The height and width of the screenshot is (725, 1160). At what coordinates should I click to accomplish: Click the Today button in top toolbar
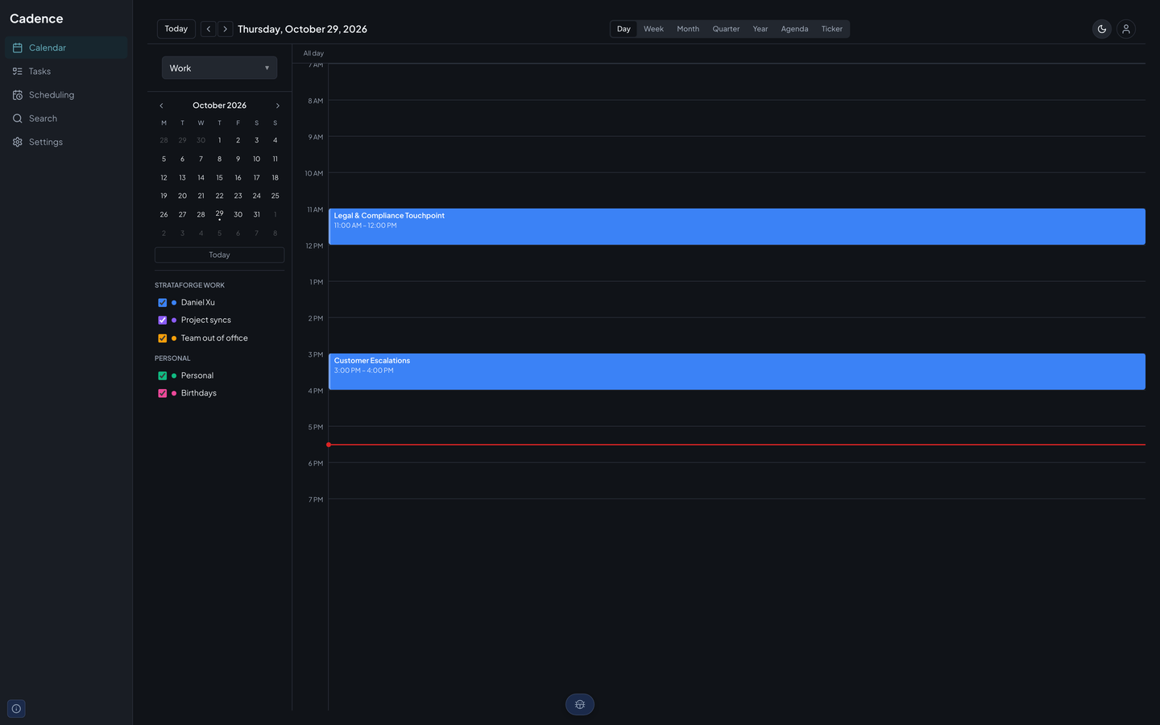coord(176,29)
